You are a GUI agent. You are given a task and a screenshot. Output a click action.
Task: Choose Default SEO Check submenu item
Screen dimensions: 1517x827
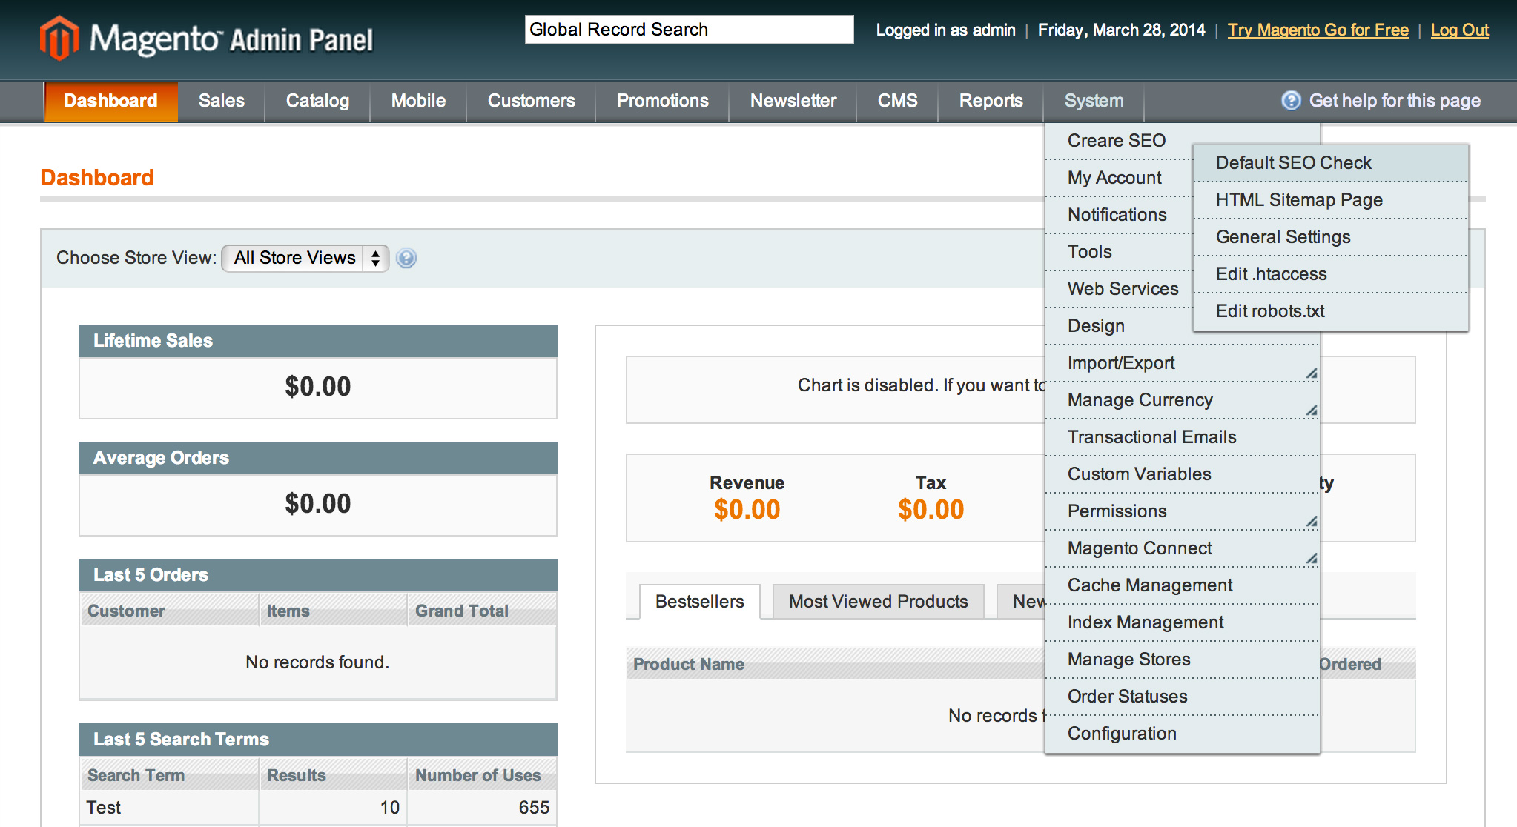tap(1330, 163)
